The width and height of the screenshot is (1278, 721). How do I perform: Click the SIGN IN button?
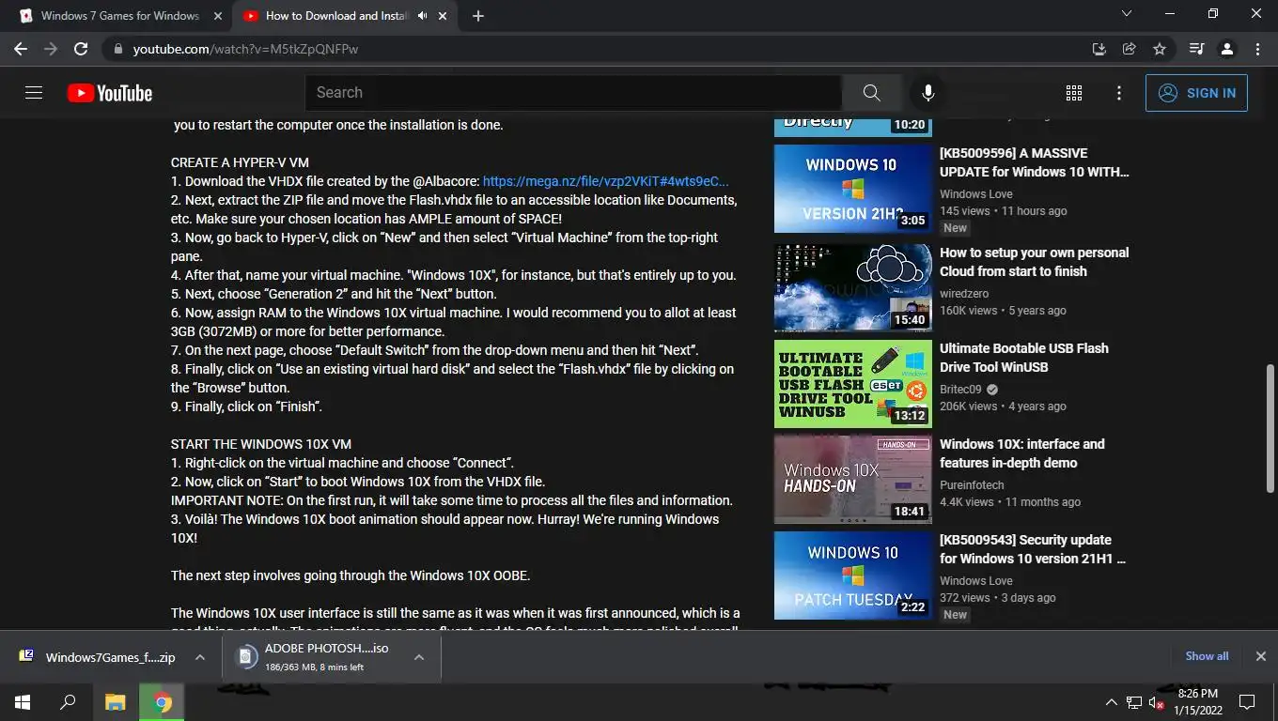point(1196,93)
